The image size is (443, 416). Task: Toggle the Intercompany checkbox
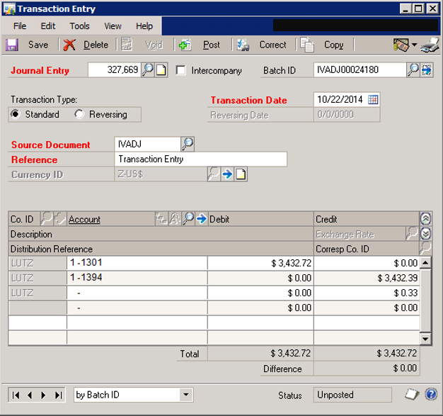pos(181,70)
